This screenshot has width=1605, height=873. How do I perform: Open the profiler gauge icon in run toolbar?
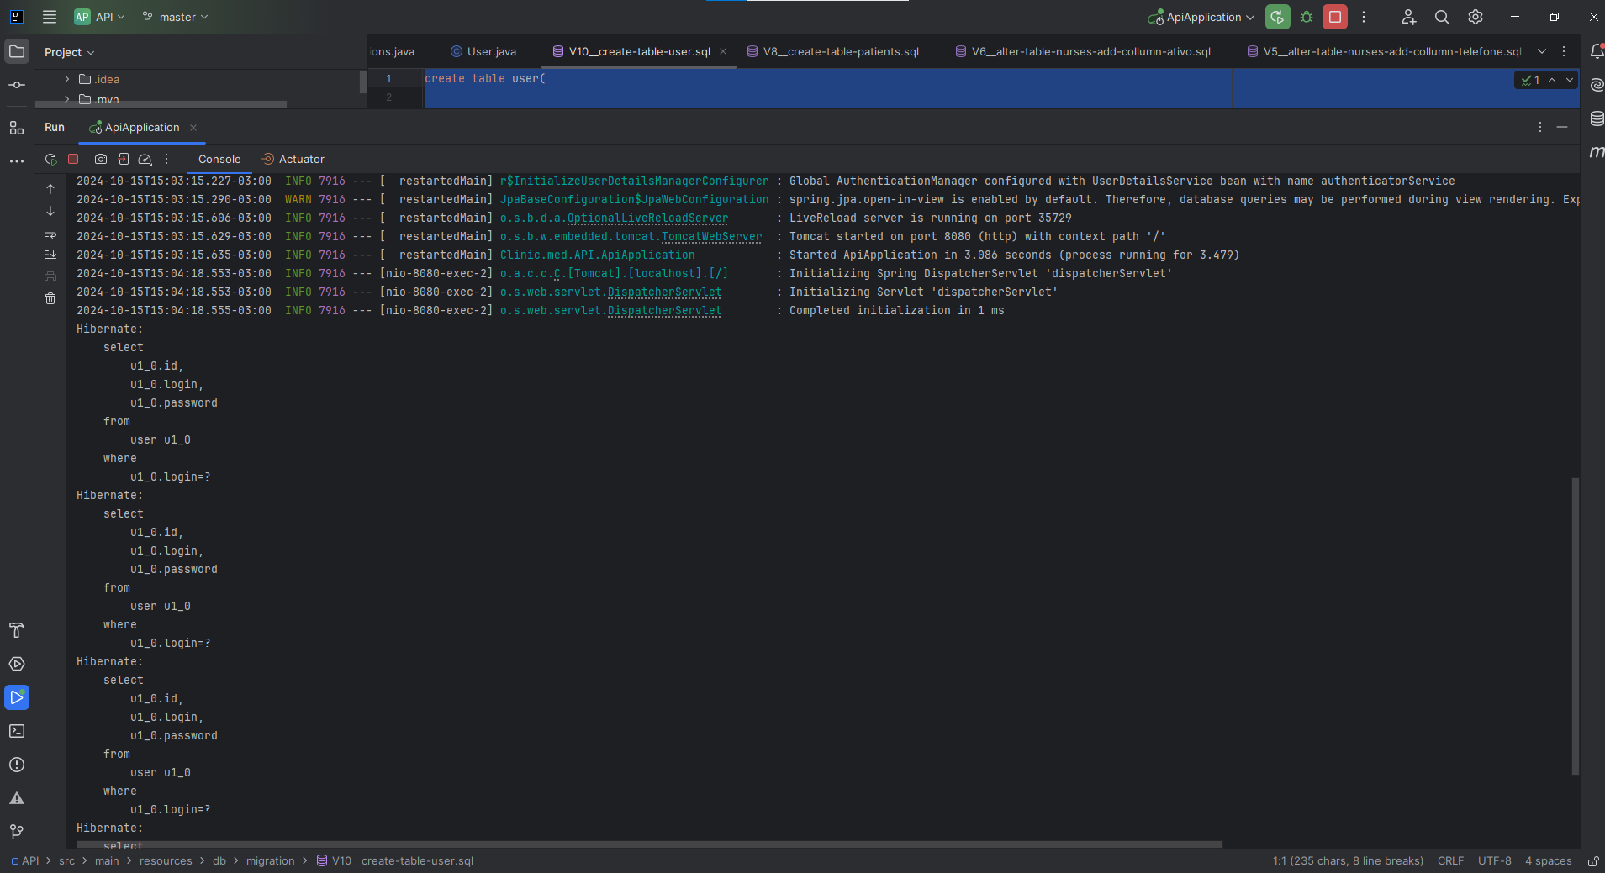(x=145, y=159)
